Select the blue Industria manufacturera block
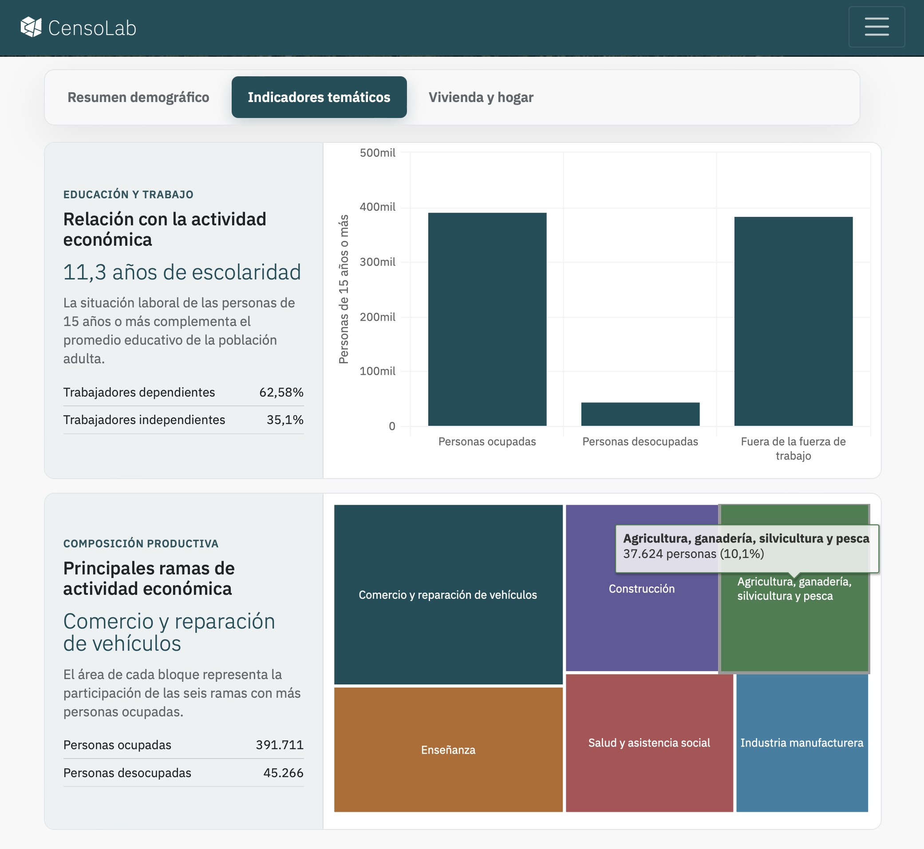Image resolution: width=924 pixels, height=849 pixels. coord(802,743)
